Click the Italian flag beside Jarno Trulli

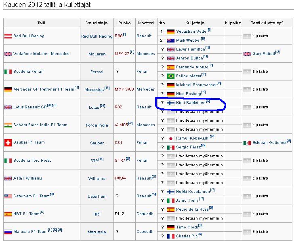tap(170, 201)
